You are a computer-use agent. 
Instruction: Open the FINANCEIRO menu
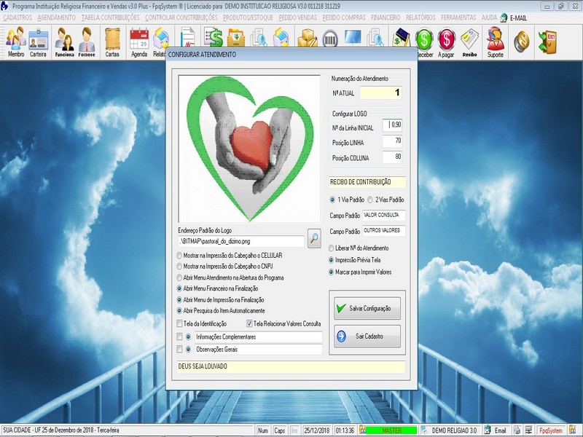tap(386, 17)
